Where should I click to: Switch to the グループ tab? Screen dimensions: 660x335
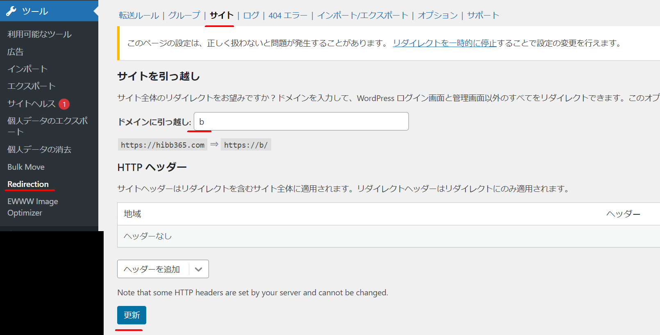click(x=184, y=16)
